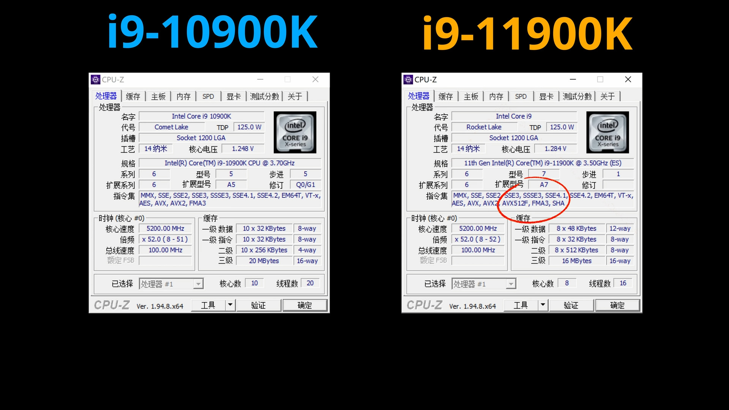Click the 工具 button in the left window
The height and width of the screenshot is (410, 729).
tap(208, 305)
